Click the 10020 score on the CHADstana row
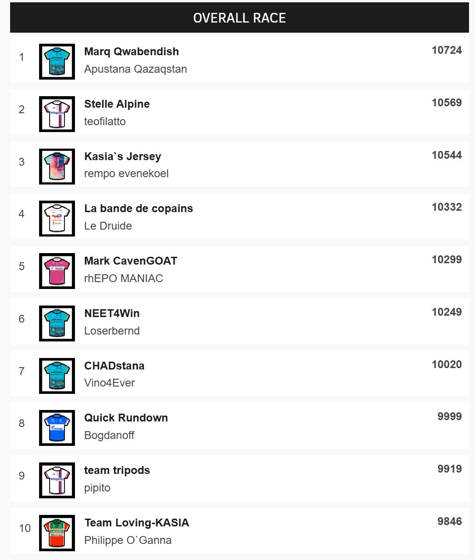 [x=446, y=364]
